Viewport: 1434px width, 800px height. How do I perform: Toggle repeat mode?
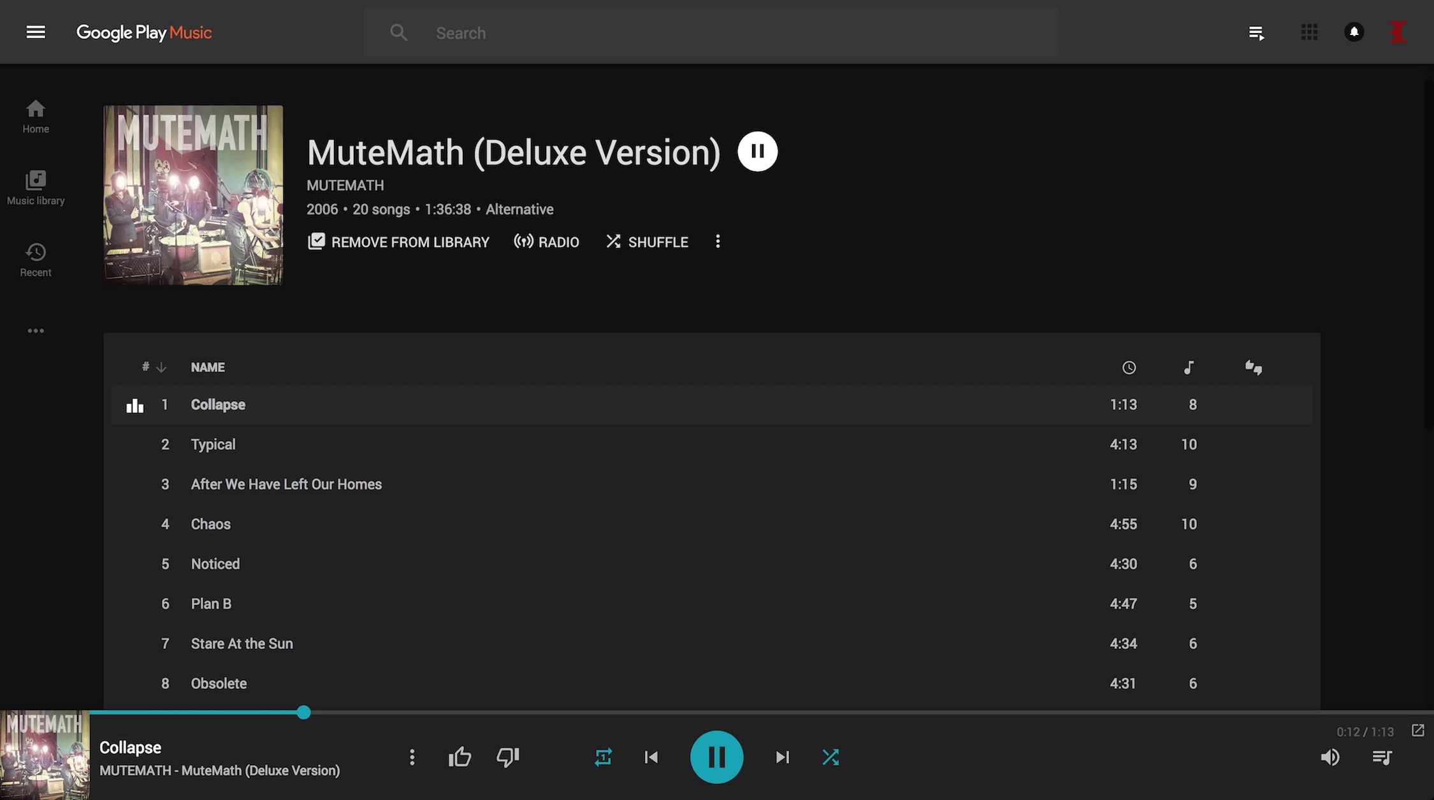pyautogui.click(x=603, y=757)
